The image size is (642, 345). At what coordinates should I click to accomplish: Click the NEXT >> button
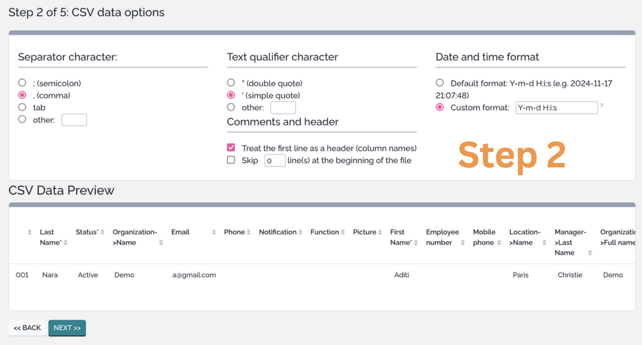click(x=67, y=328)
